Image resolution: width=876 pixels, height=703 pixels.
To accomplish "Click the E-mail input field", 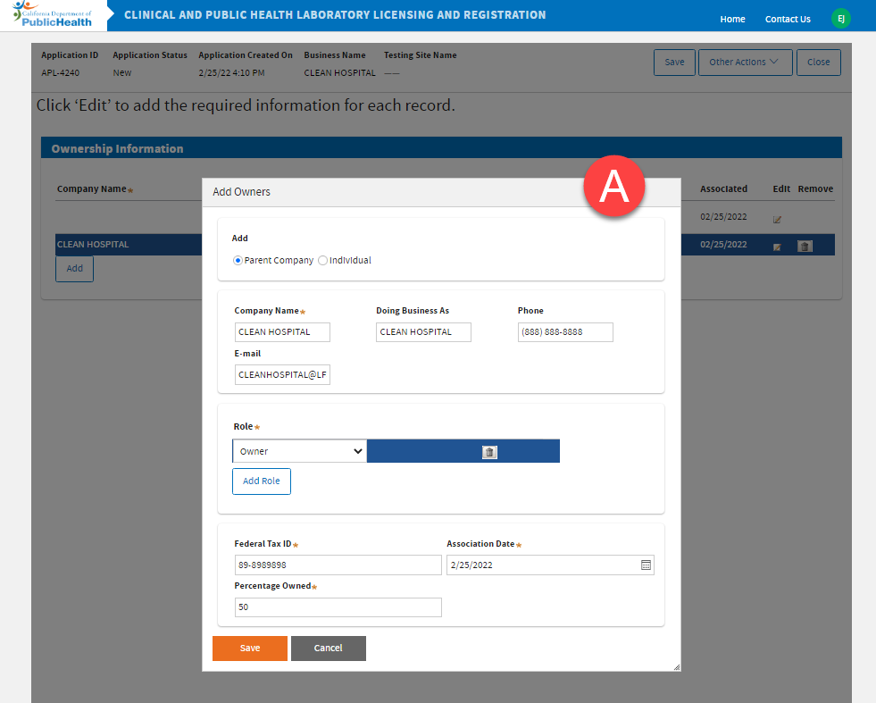I will pyautogui.click(x=282, y=374).
